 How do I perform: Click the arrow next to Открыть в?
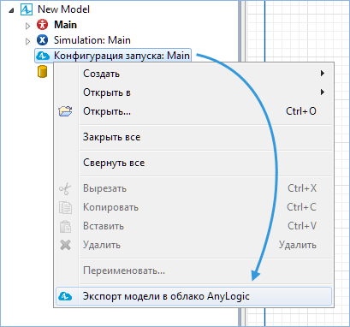click(x=323, y=92)
